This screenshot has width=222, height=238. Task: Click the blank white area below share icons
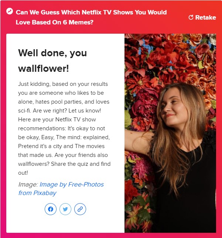pyautogui.click(x=65, y=224)
